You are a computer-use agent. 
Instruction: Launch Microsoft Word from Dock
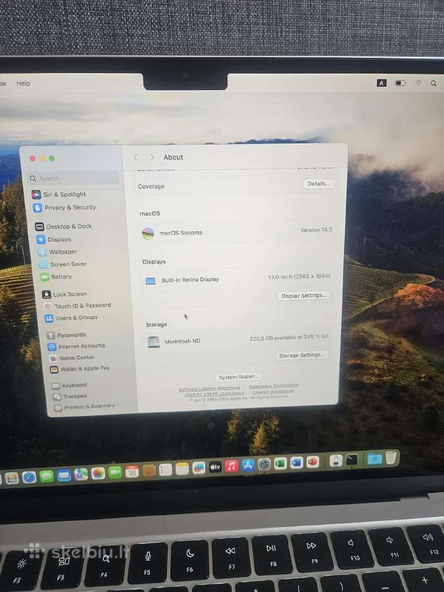pos(297,462)
